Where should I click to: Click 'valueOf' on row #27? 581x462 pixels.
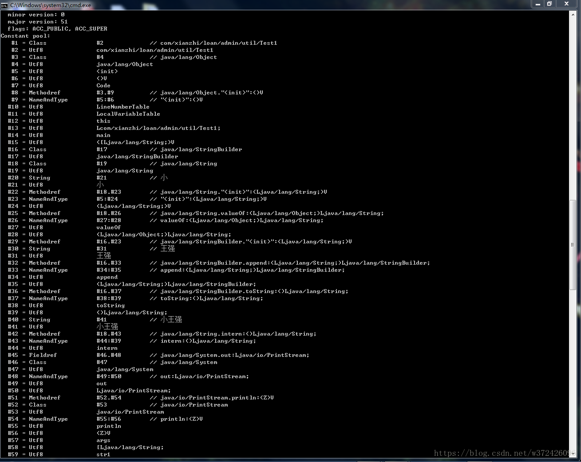[x=109, y=227]
